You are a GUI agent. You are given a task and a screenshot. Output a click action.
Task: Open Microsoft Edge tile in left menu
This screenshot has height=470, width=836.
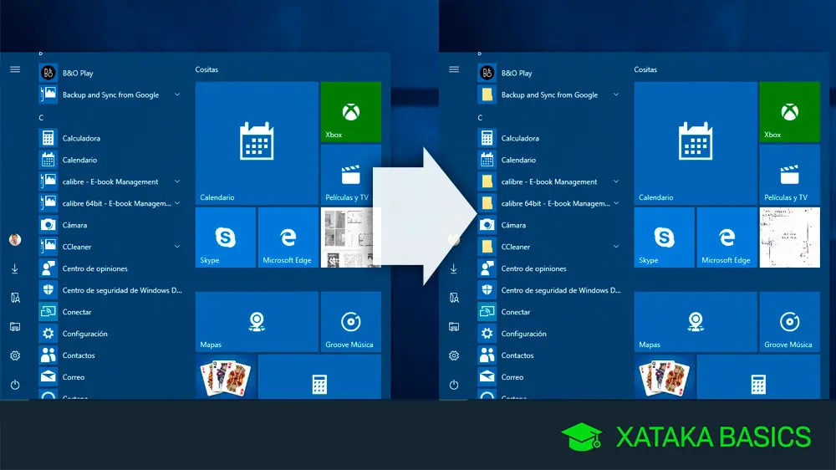coord(288,238)
